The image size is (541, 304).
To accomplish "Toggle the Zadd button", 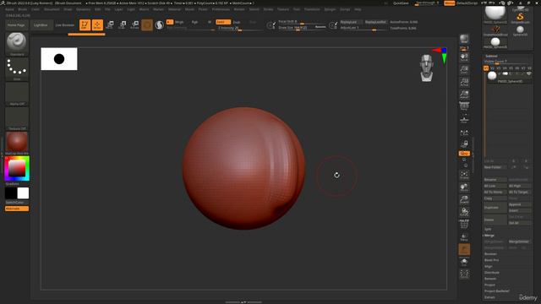I will tap(223, 22).
